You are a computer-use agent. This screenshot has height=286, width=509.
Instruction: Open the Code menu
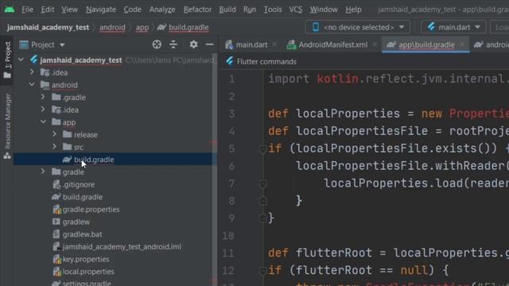(132, 10)
